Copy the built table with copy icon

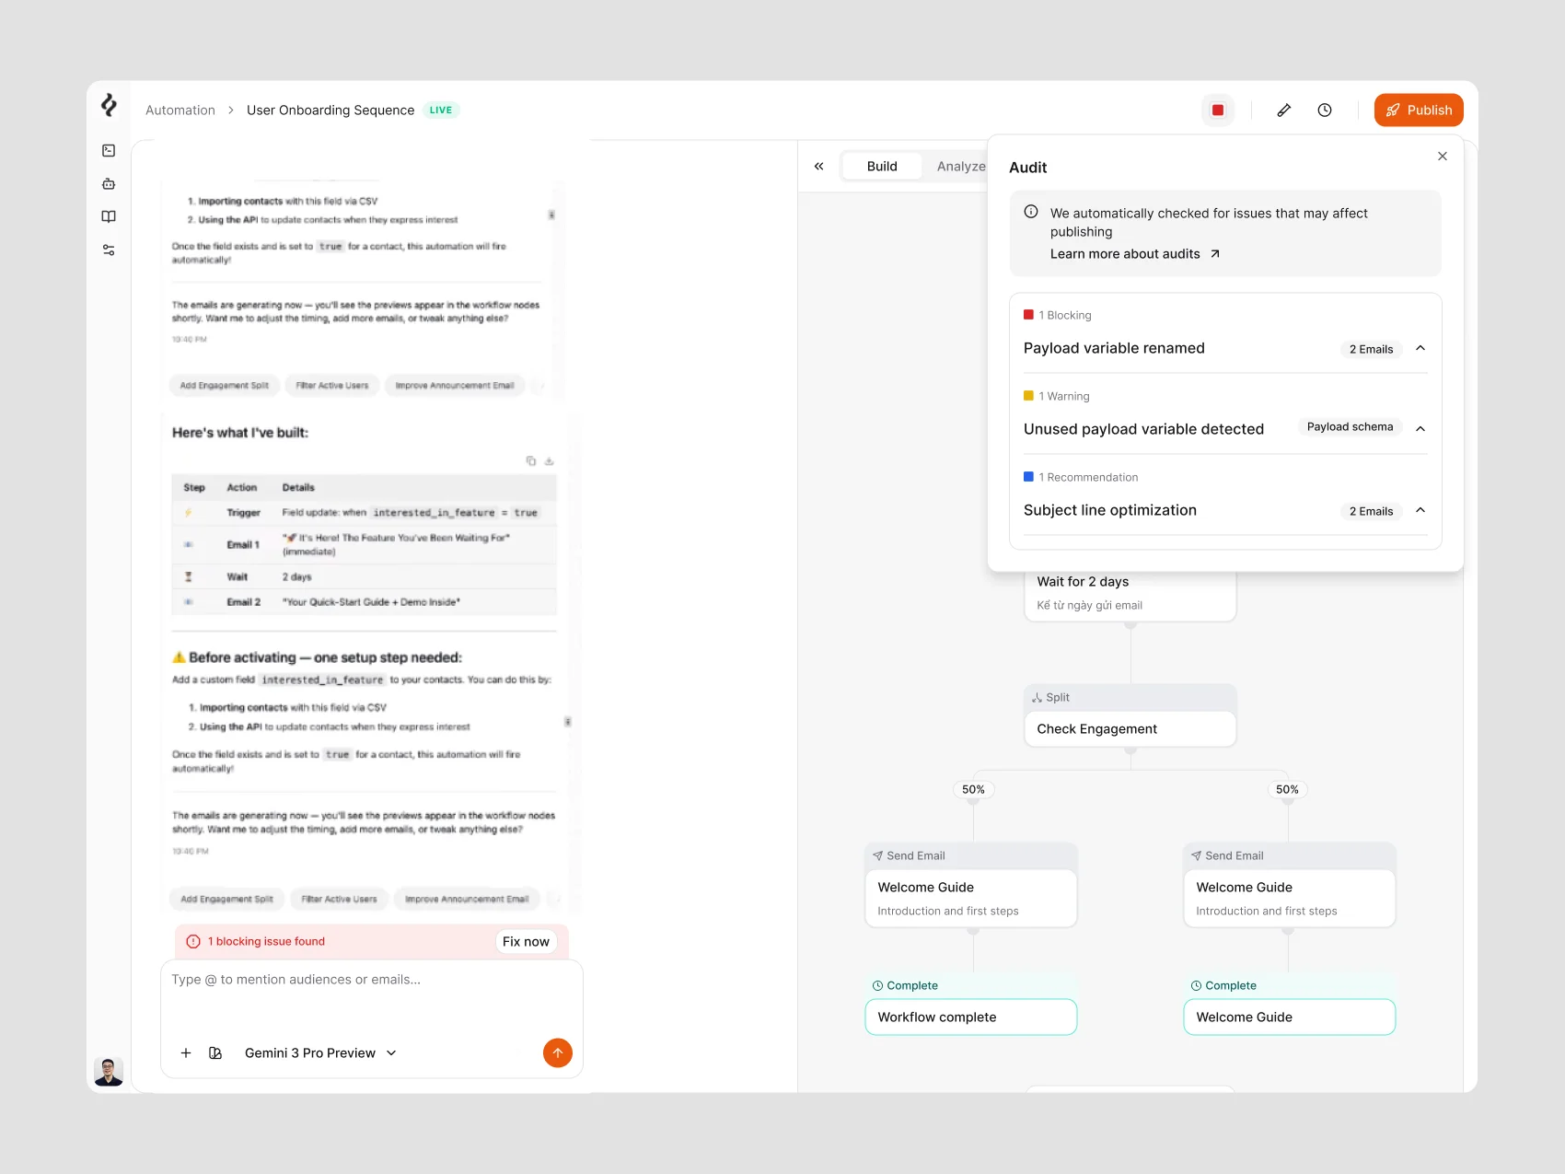point(531,460)
